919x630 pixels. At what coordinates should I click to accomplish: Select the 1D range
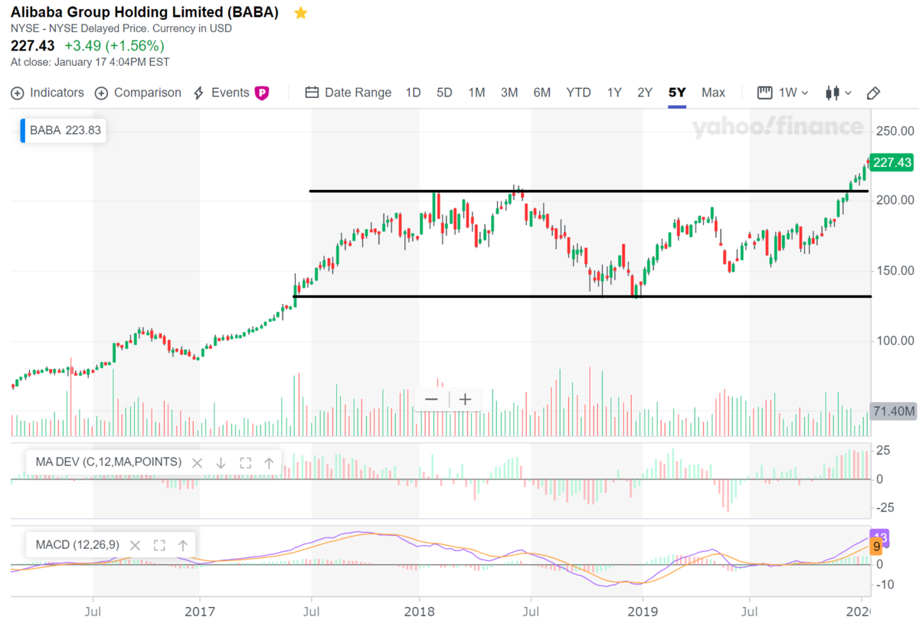(413, 93)
